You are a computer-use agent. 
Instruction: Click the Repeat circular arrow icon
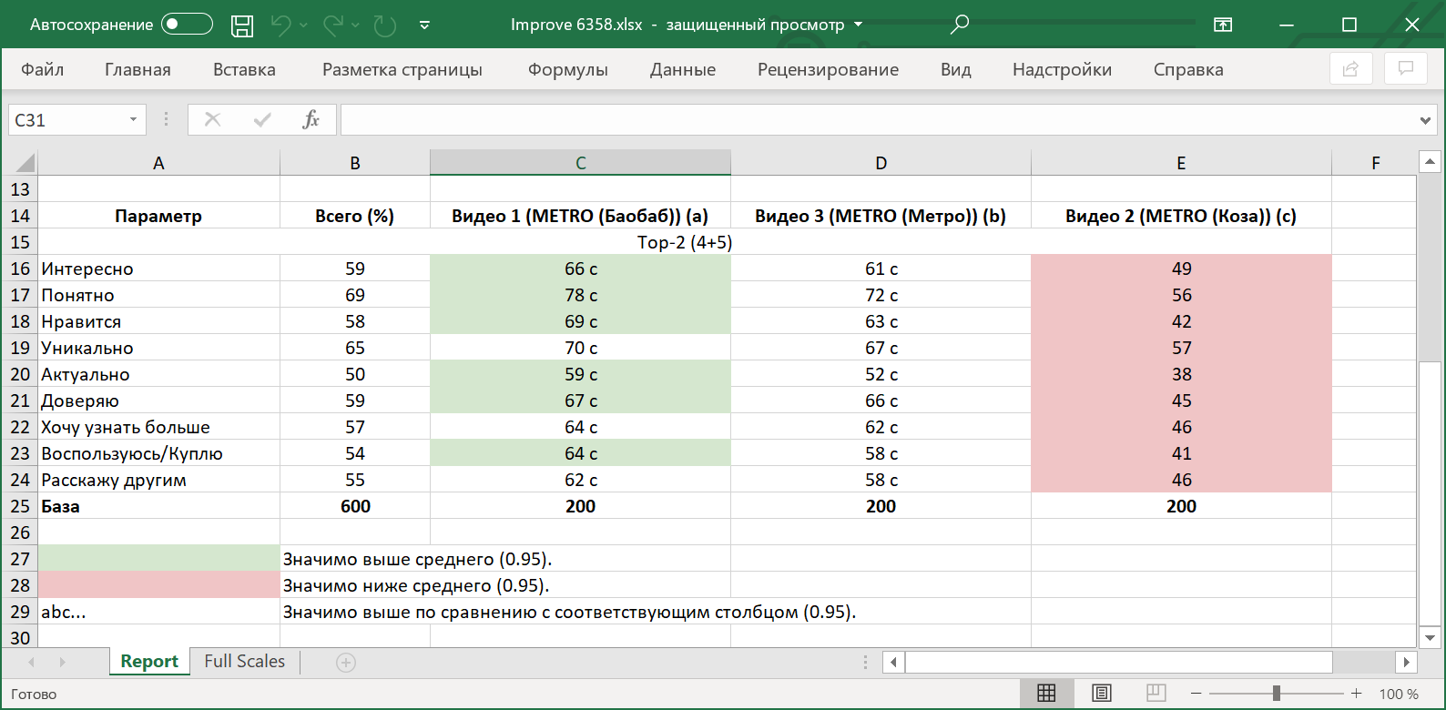point(385,25)
